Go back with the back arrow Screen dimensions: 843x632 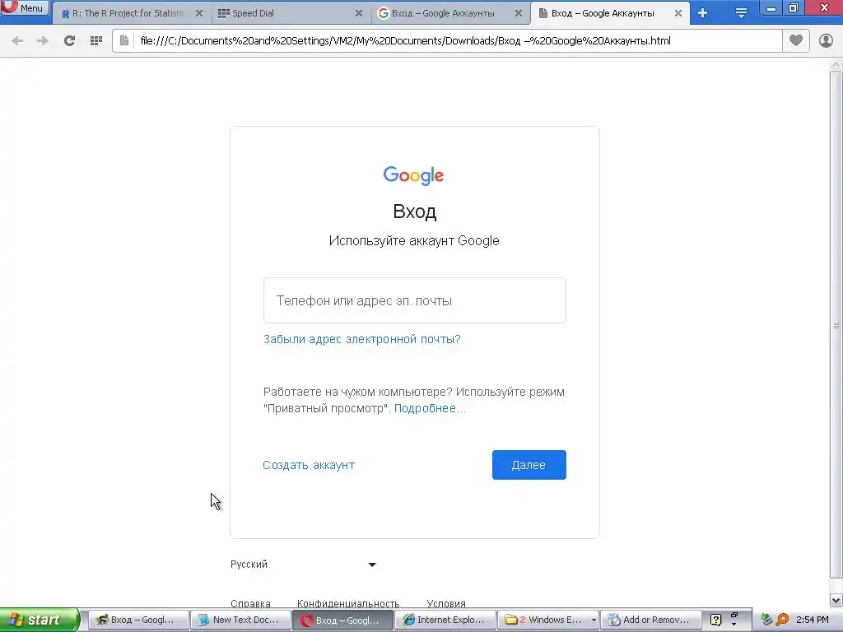coord(17,41)
